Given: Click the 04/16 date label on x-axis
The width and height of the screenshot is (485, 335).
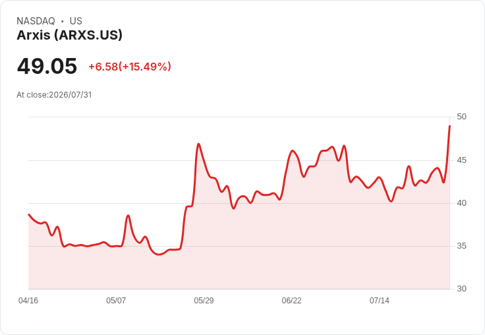Looking at the screenshot, I should tap(28, 300).
